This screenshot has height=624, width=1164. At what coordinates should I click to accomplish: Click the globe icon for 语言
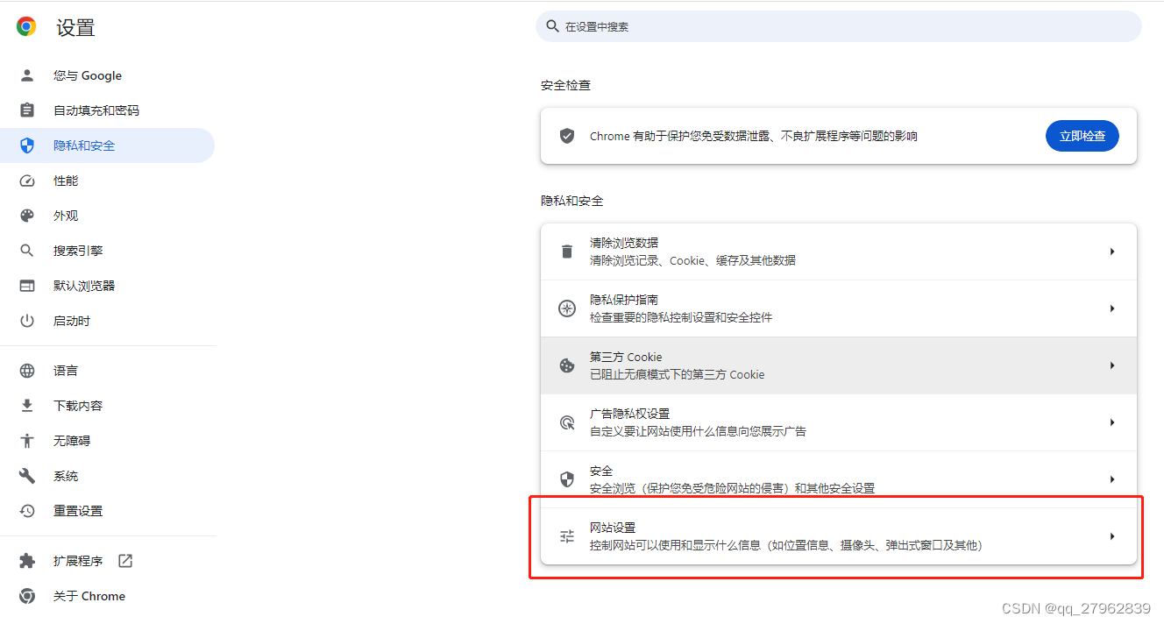(27, 371)
